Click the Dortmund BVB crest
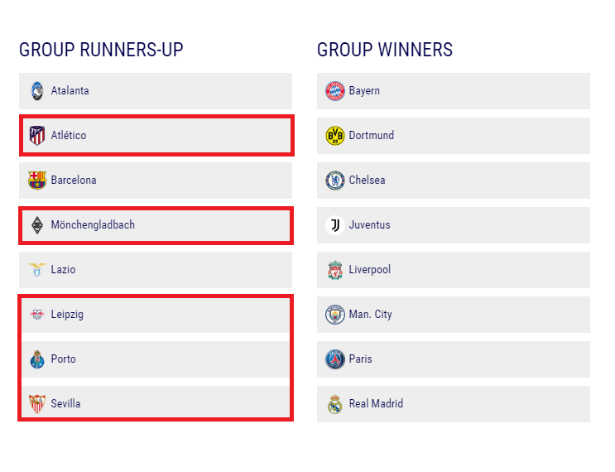Screen dimensions: 615x472 click(335, 136)
